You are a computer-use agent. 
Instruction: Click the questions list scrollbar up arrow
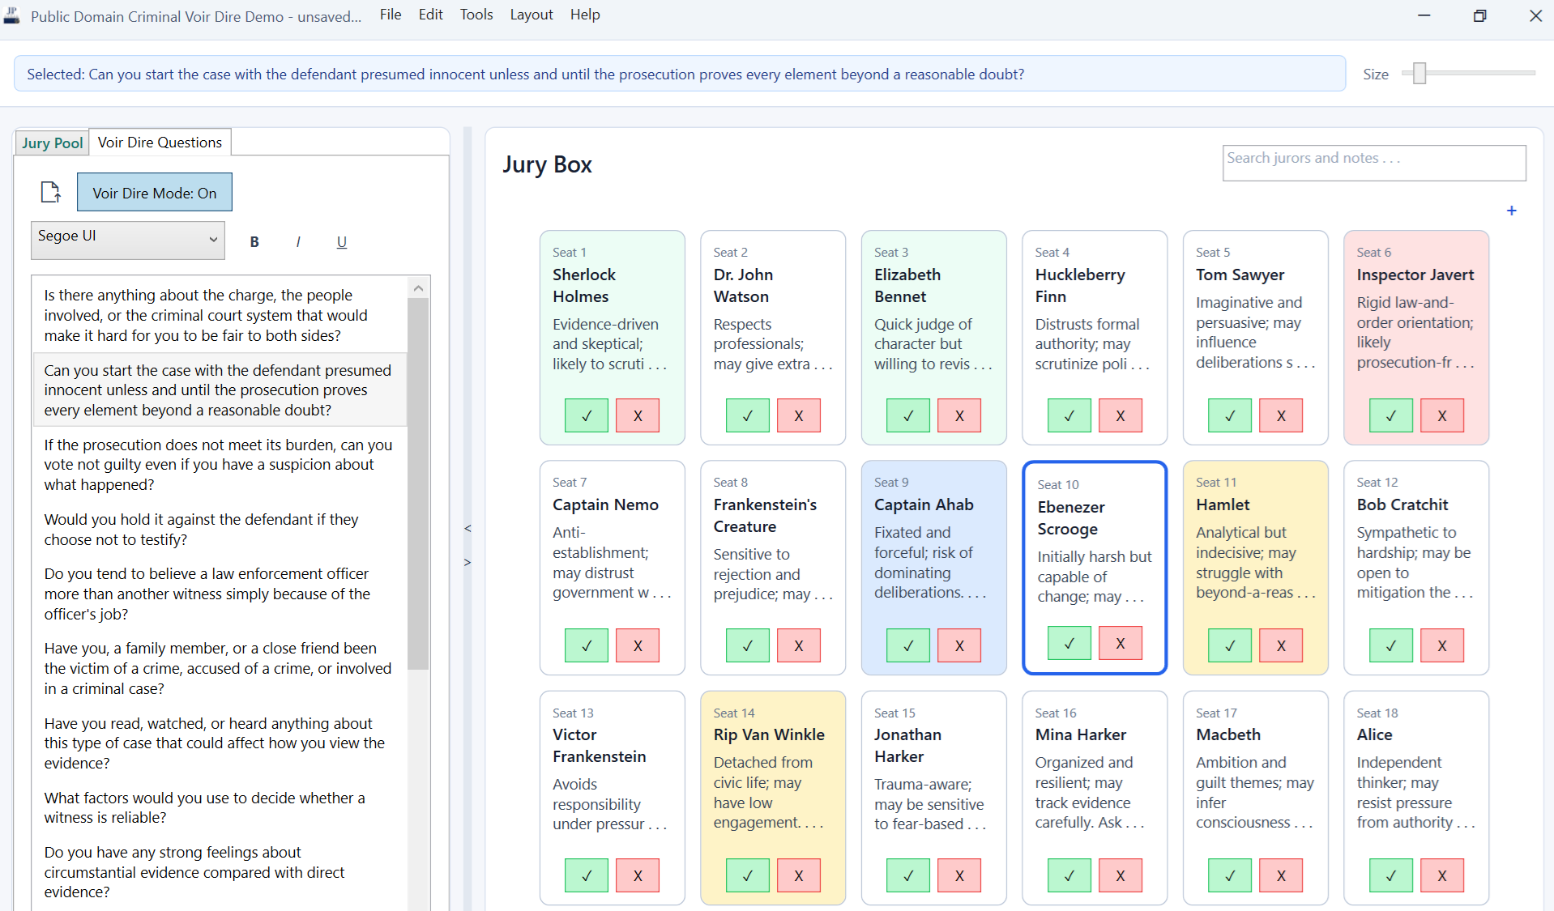418,287
